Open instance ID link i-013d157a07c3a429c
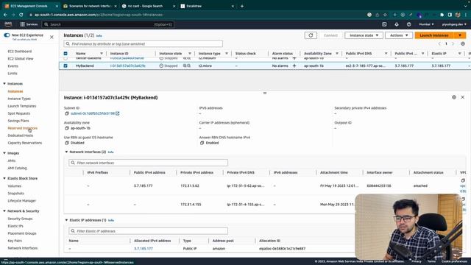 click(x=127, y=66)
